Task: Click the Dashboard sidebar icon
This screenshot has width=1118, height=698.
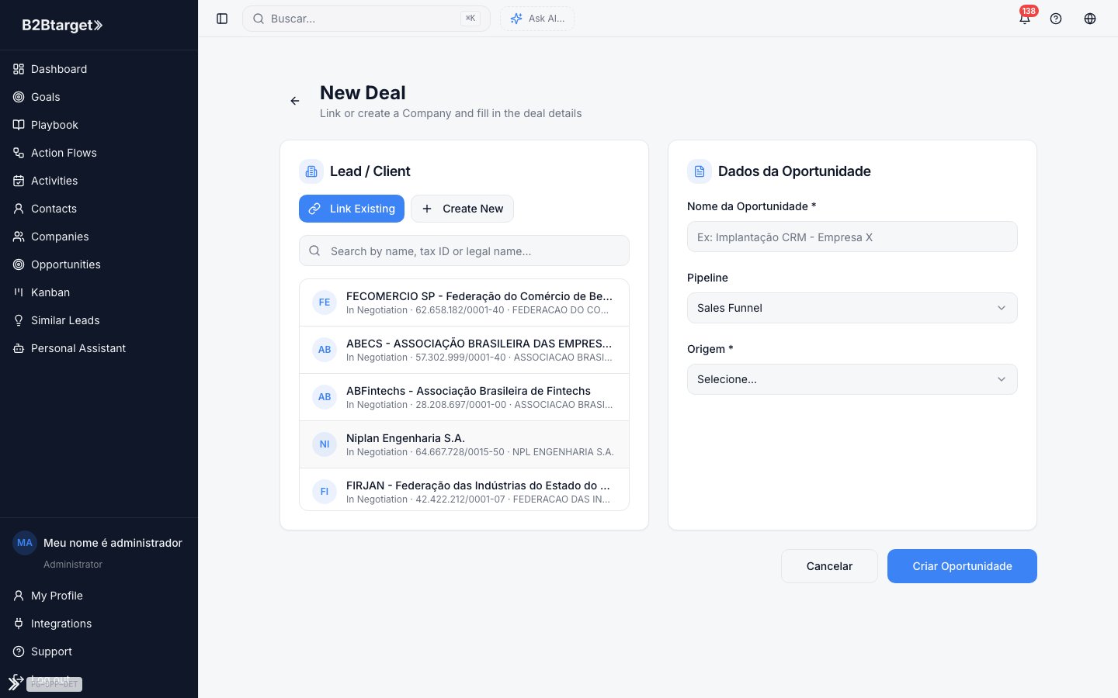Action: pyautogui.click(x=19, y=69)
